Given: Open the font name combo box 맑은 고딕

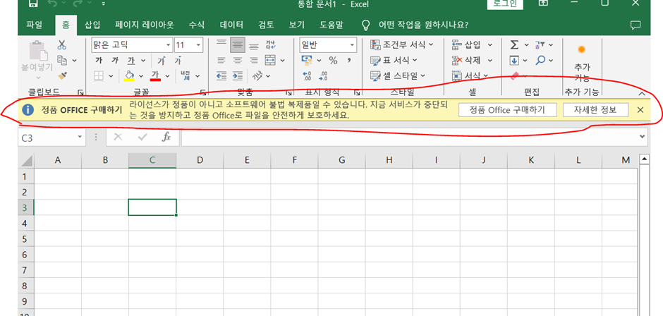Looking at the screenshot, I should coord(132,45).
